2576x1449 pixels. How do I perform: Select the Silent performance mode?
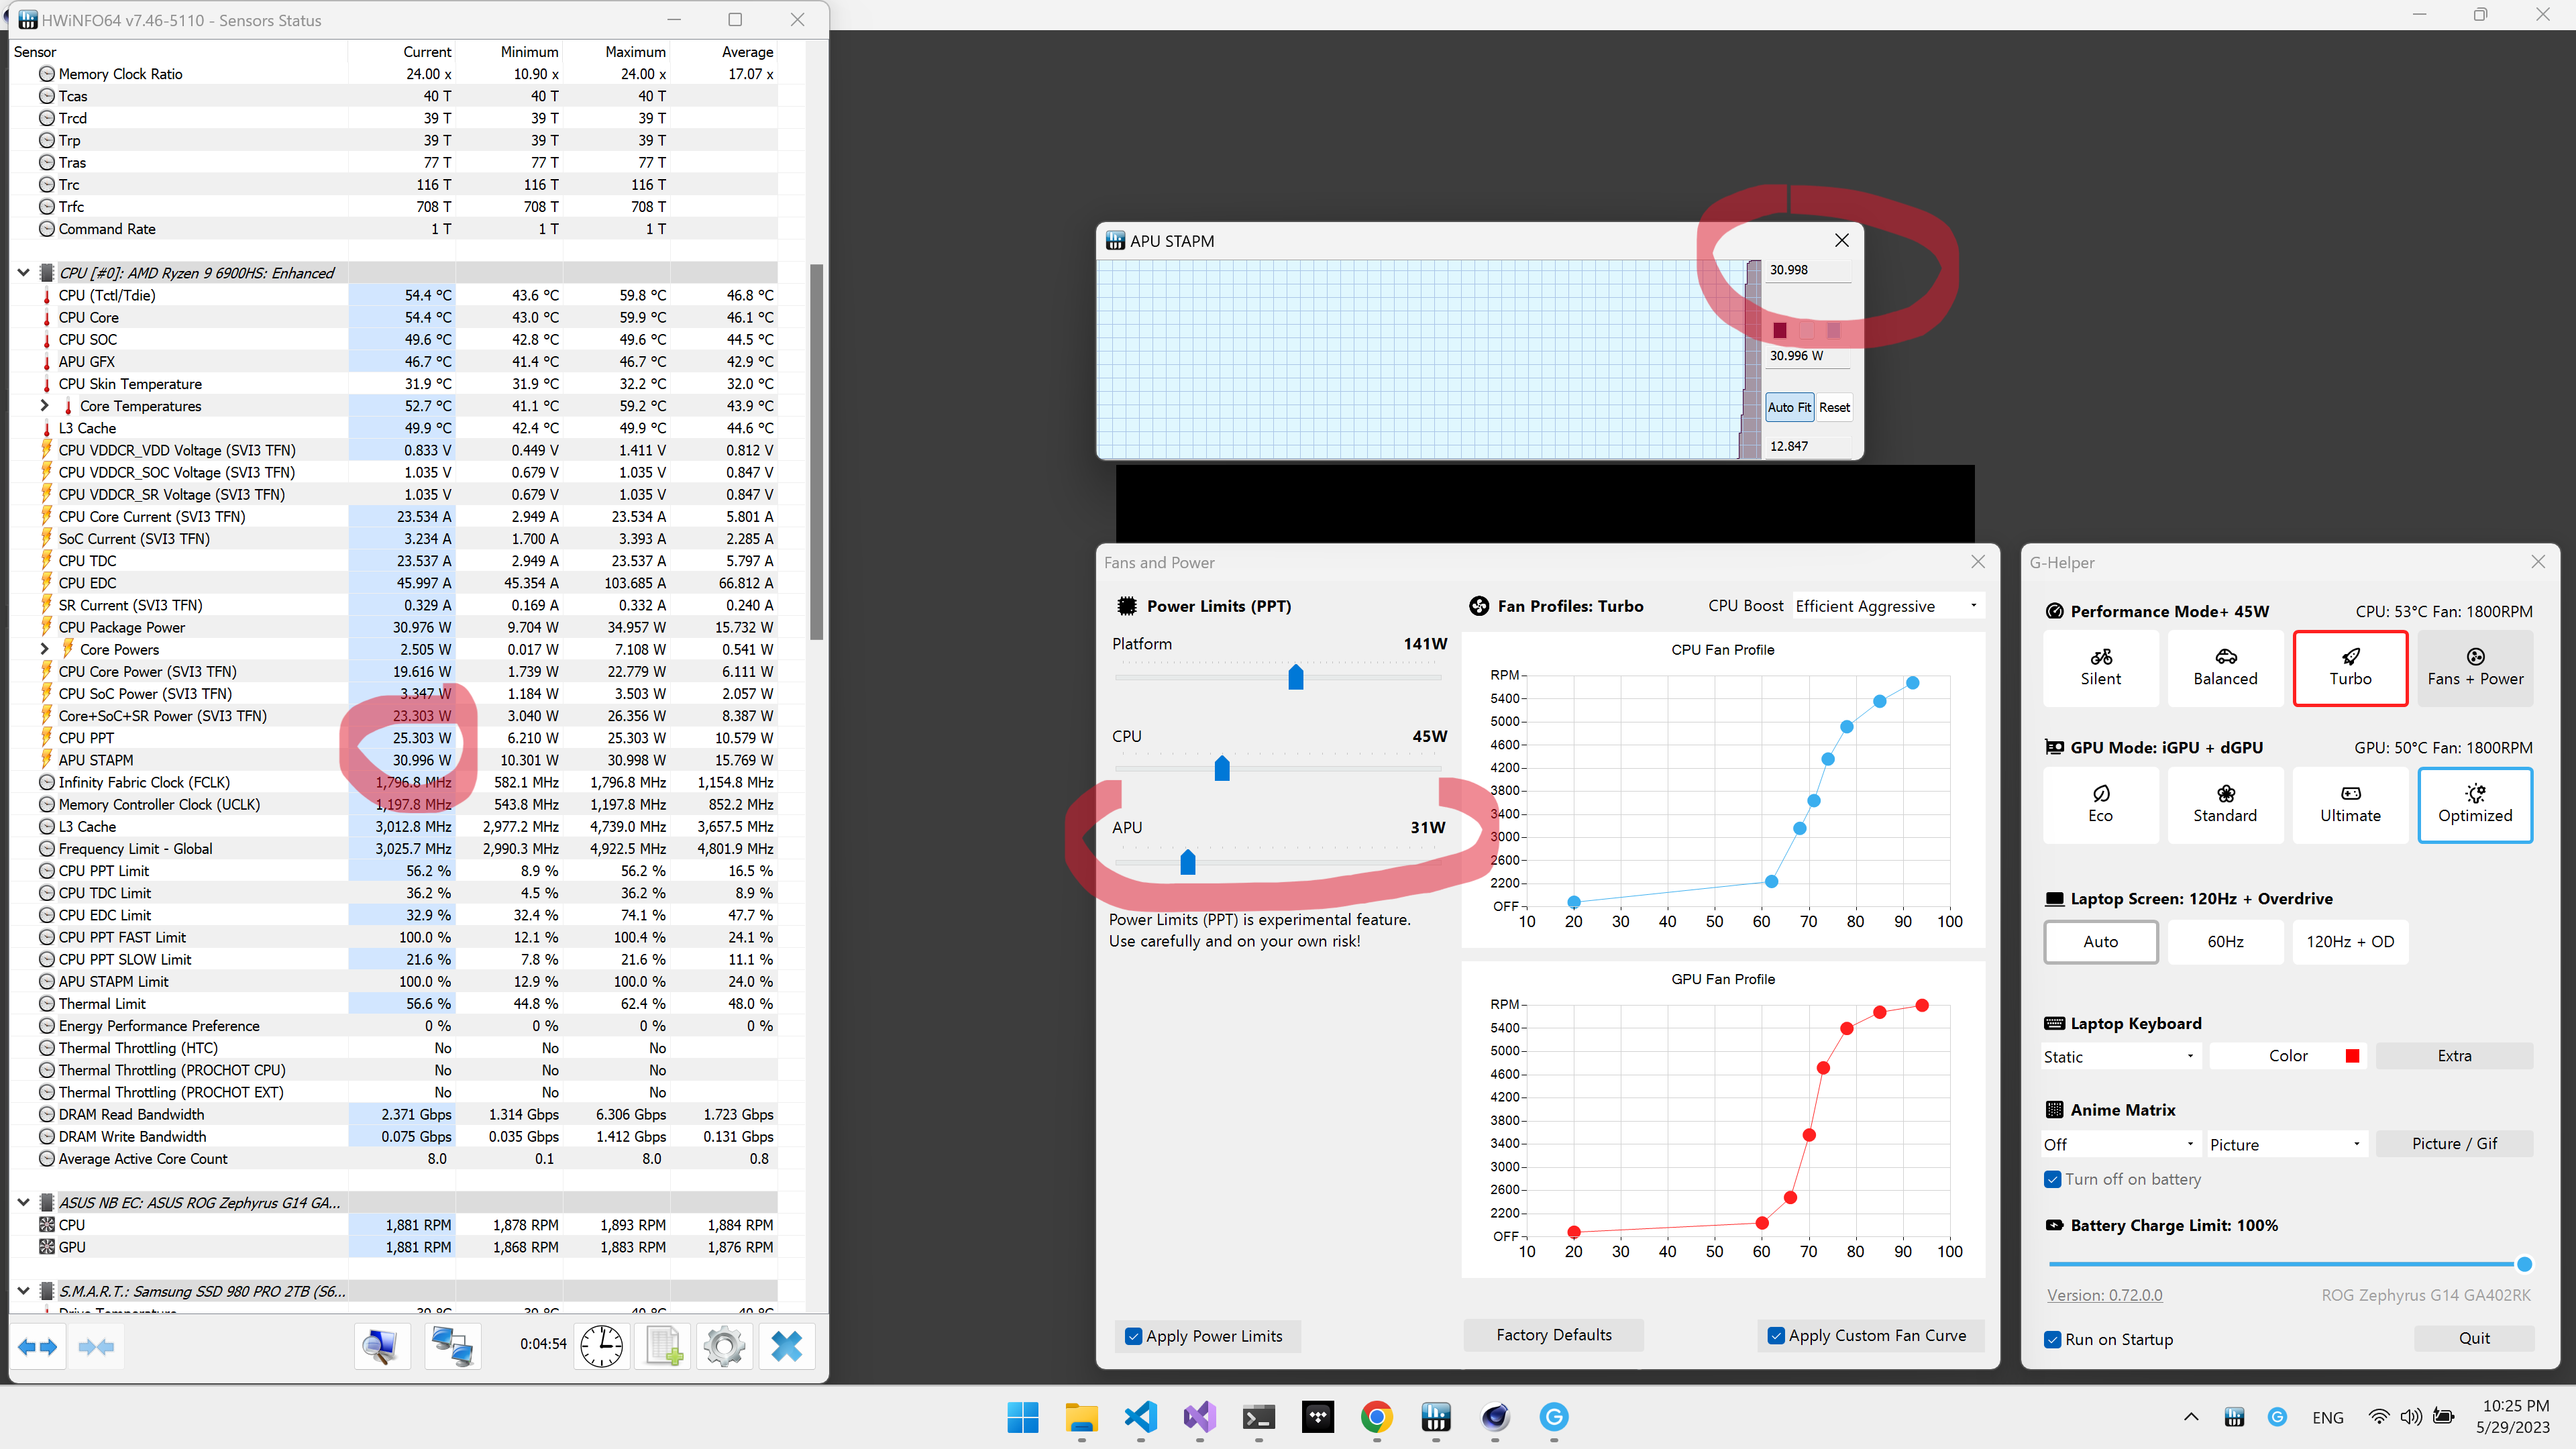click(2100, 667)
